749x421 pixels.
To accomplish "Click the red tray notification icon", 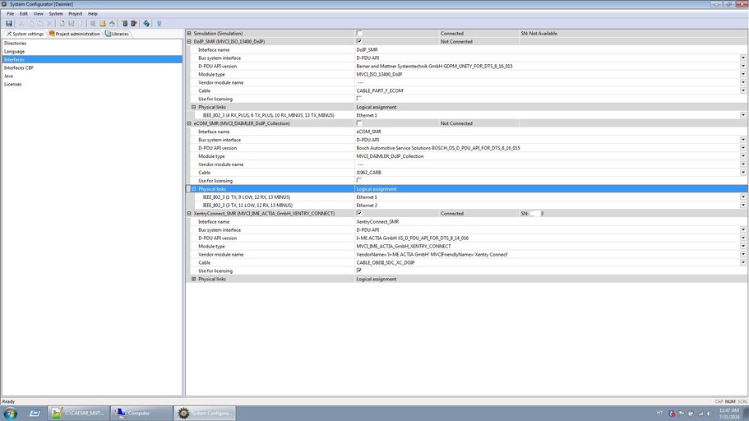I will 672,414.
